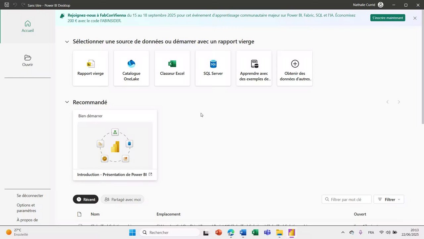Select SQL Server data source tile
Image resolution: width=424 pixels, height=239 pixels.
[x=213, y=68]
